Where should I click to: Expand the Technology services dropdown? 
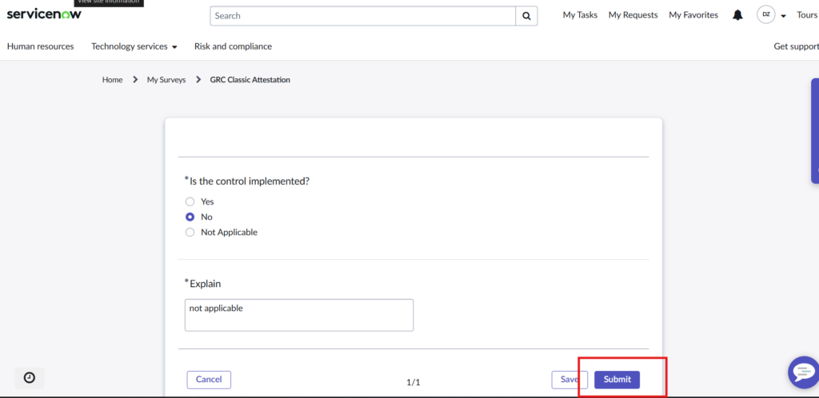pyautogui.click(x=134, y=46)
